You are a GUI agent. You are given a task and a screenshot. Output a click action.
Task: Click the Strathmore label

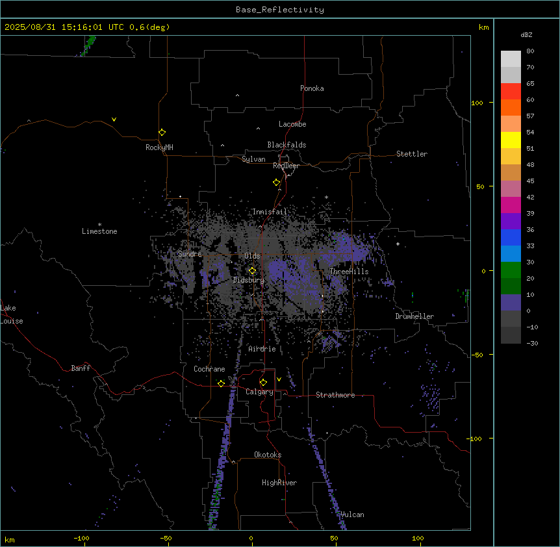(x=335, y=395)
